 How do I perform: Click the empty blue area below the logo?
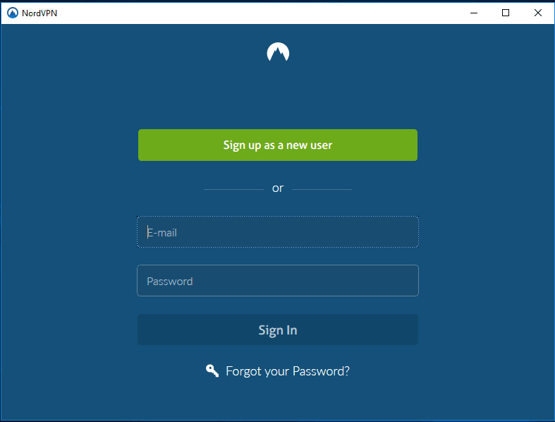tap(278, 94)
